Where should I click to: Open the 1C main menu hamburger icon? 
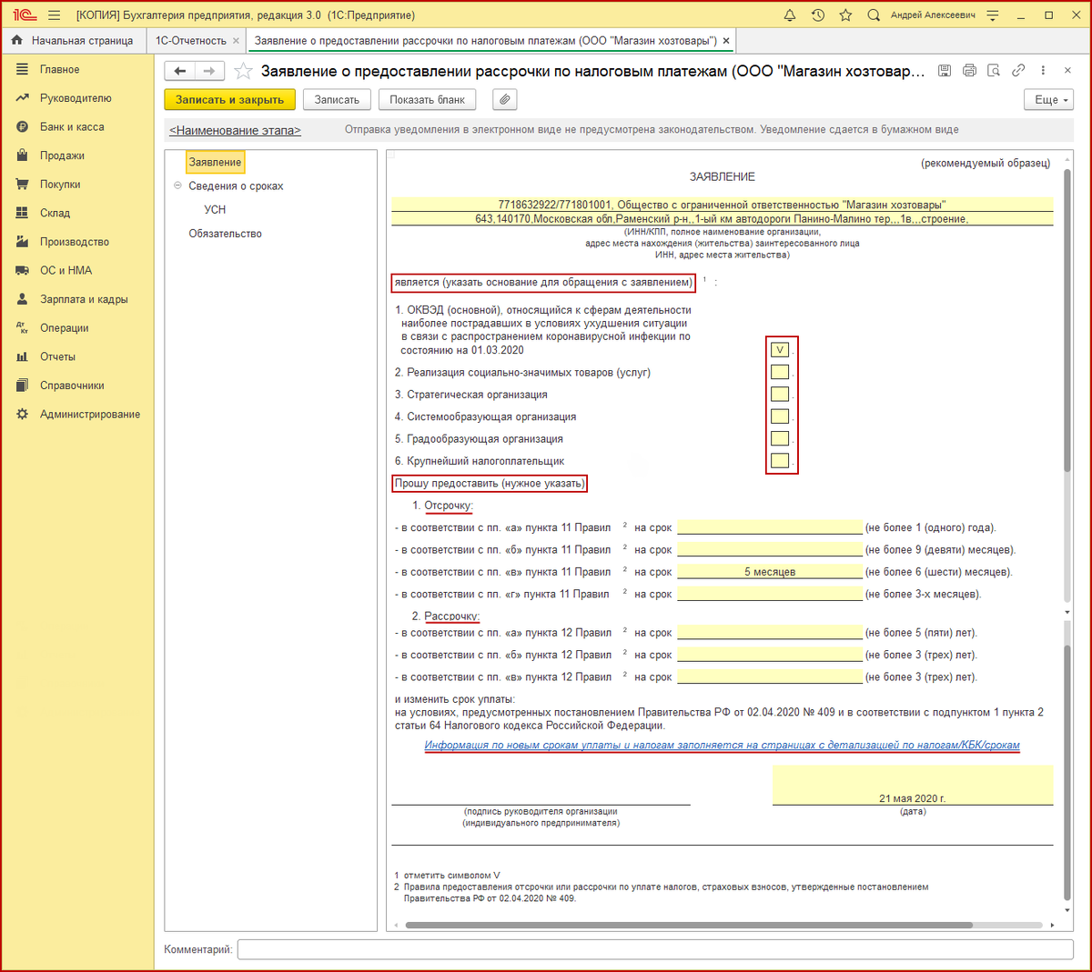pyautogui.click(x=54, y=15)
